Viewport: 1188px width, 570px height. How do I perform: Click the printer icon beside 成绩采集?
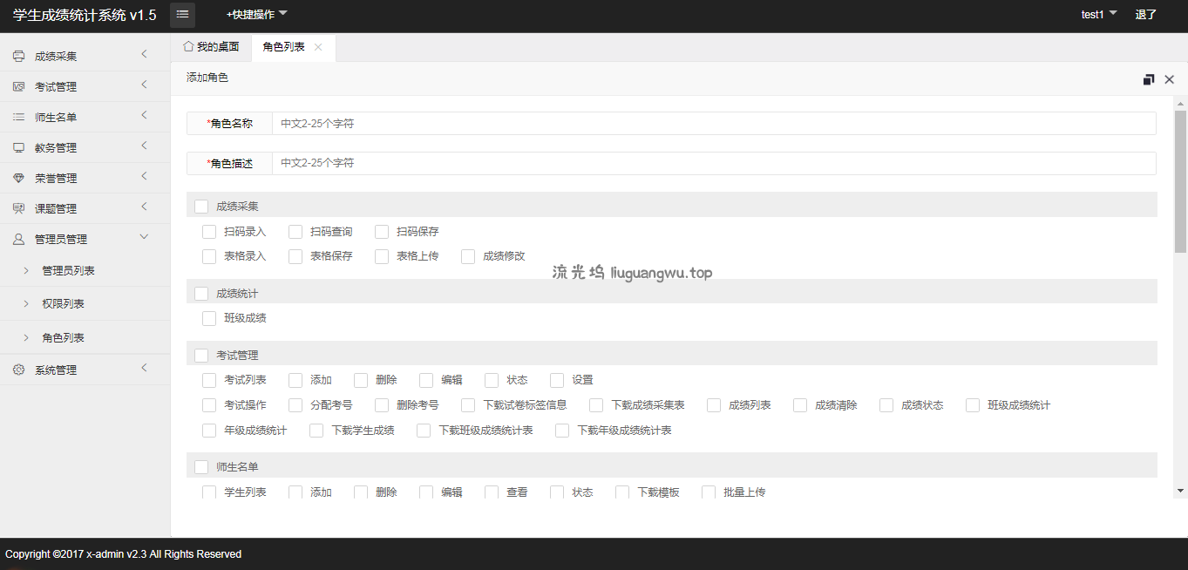[x=18, y=57]
